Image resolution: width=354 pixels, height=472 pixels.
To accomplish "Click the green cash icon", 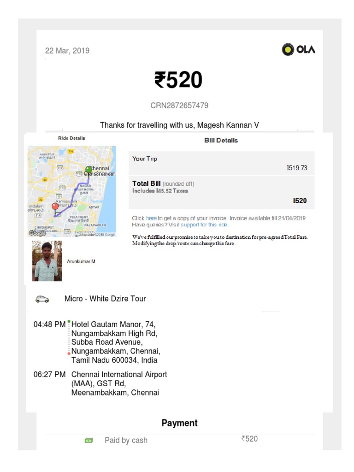I will [89, 440].
